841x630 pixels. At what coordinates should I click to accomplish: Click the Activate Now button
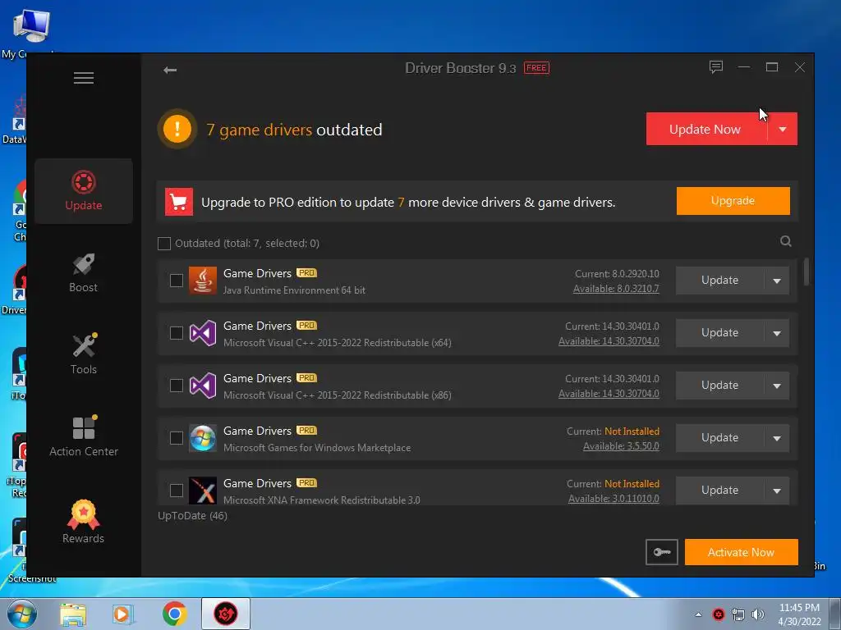pyautogui.click(x=742, y=552)
